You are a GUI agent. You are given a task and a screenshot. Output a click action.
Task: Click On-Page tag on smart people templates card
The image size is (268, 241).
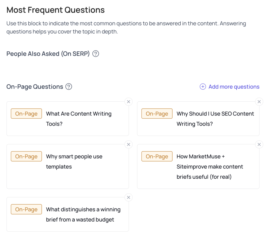26,156
